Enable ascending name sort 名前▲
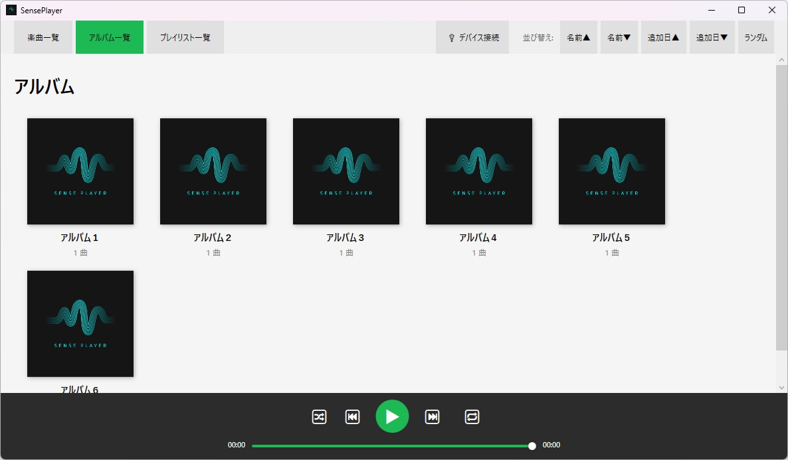Screen dimensions: 788x460 (578, 37)
